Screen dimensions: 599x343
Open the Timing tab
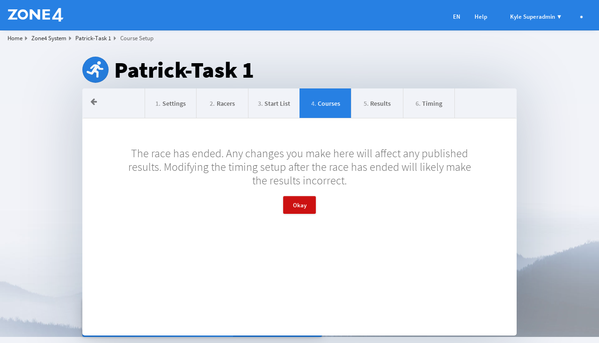point(429,103)
